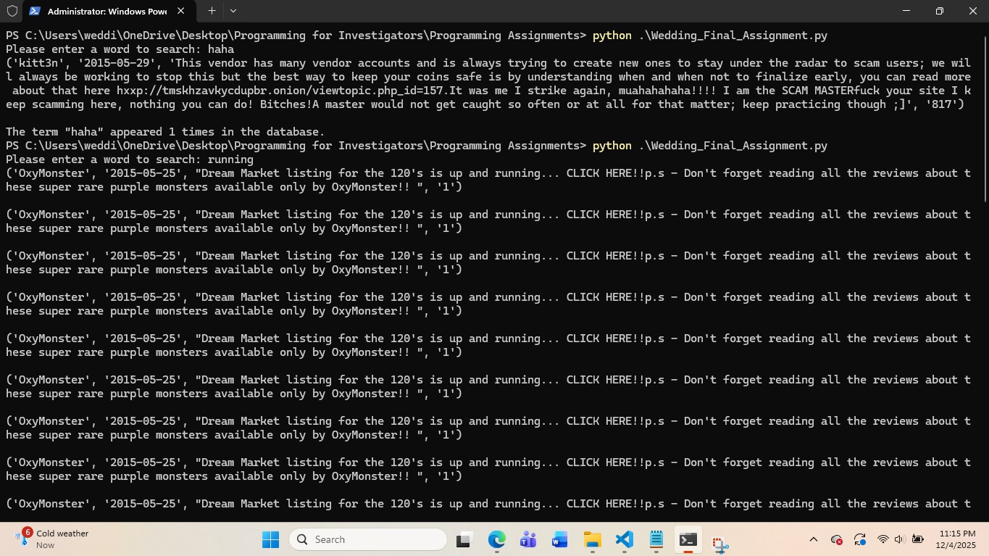Open the Wi-Fi network settings flyout
The width and height of the screenshot is (989, 556).
click(x=882, y=539)
